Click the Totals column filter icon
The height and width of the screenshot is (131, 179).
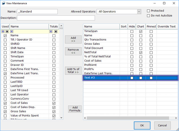(51, 32)
